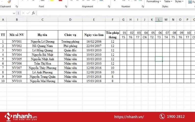Viewport: 195px width, 122px height.
Task: Select the name Hồ Quang Nam
Action: [x=42, y=46]
